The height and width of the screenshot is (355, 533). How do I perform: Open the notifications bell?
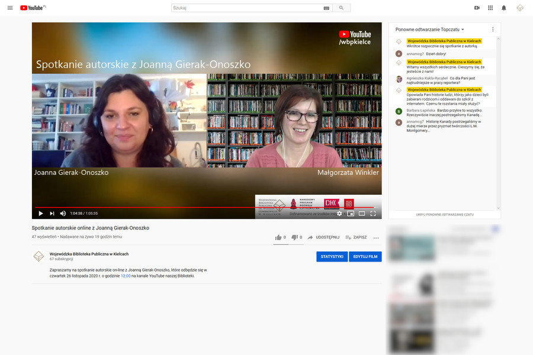point(504,8)
